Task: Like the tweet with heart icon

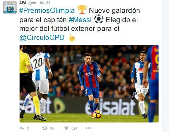Action: pos(66,128)
